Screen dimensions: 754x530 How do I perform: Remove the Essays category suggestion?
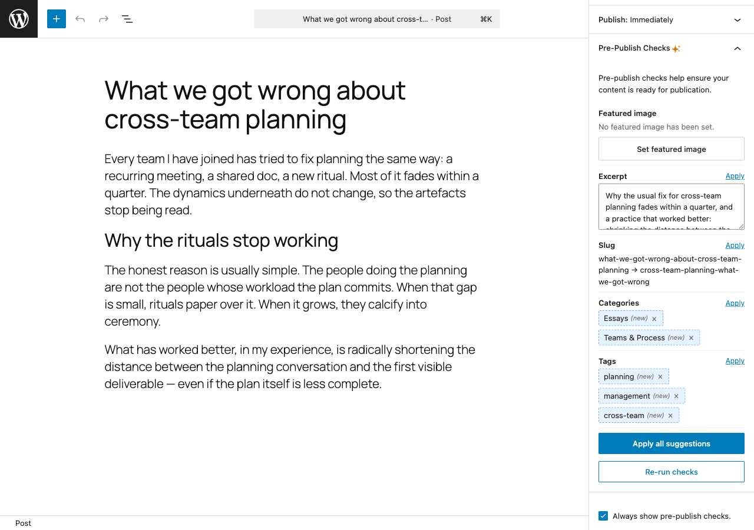point(654,318)
